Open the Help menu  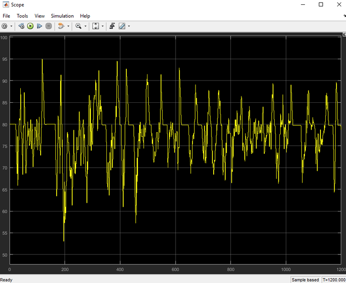(85, 16)
